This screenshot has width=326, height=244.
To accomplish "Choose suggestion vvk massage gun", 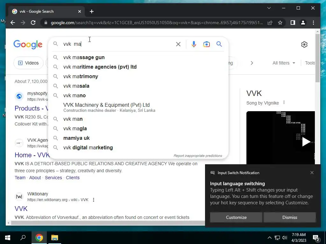I will (x=138, y=58).
